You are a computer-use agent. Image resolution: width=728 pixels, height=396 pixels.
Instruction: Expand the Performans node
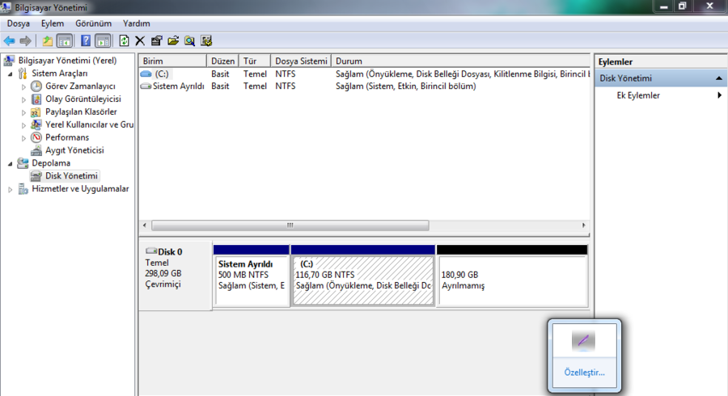coord(23,138)
